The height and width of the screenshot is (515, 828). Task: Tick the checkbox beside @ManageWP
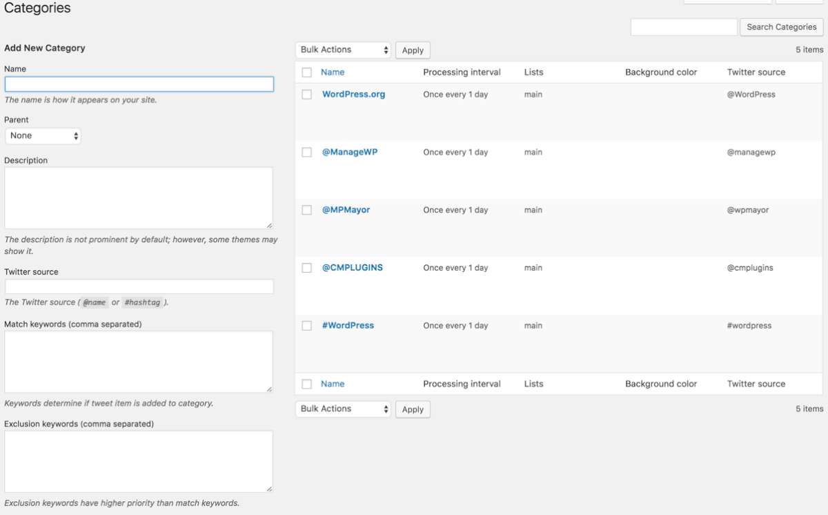(x=306, y=153)
